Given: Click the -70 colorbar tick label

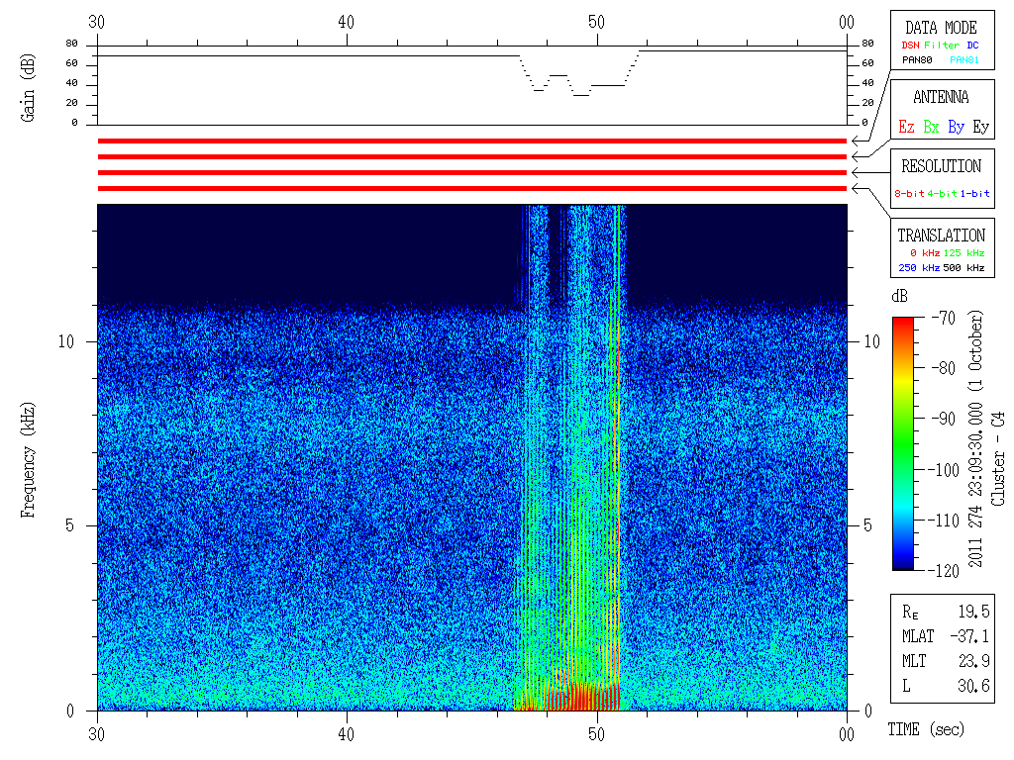Looking at the screenshot, I should click(x=943, y=318).
